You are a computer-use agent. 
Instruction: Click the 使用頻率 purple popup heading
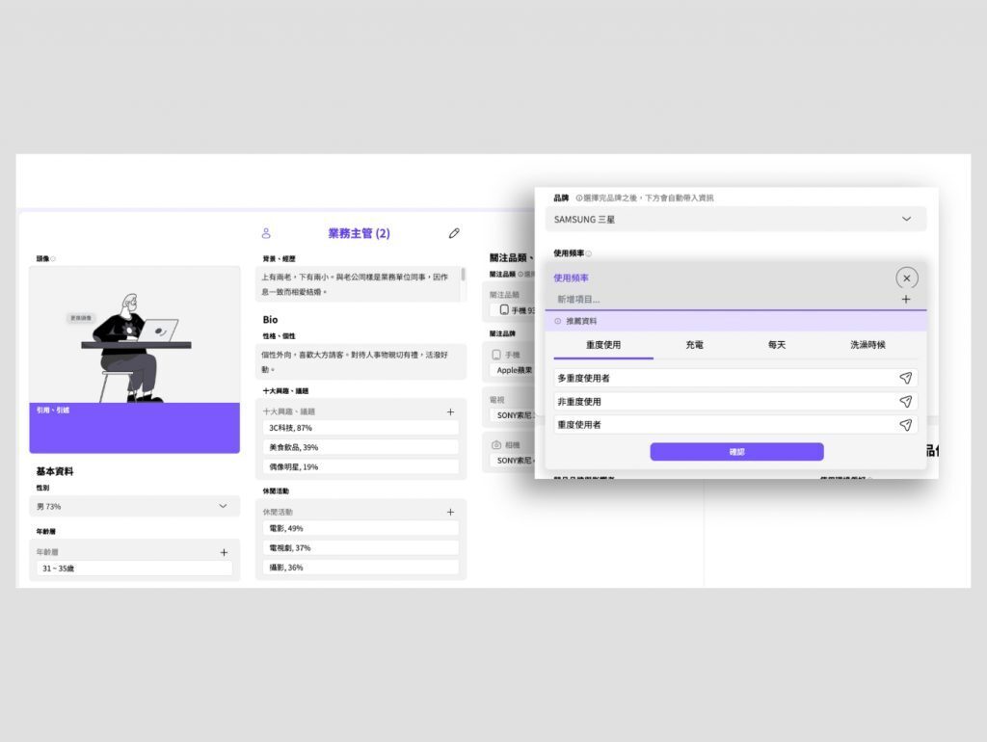(571, 278)
